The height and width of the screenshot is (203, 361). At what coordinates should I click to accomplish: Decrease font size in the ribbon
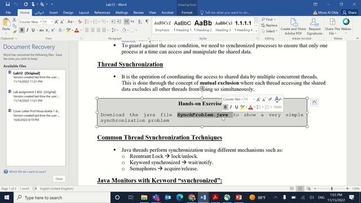point(62,22)
